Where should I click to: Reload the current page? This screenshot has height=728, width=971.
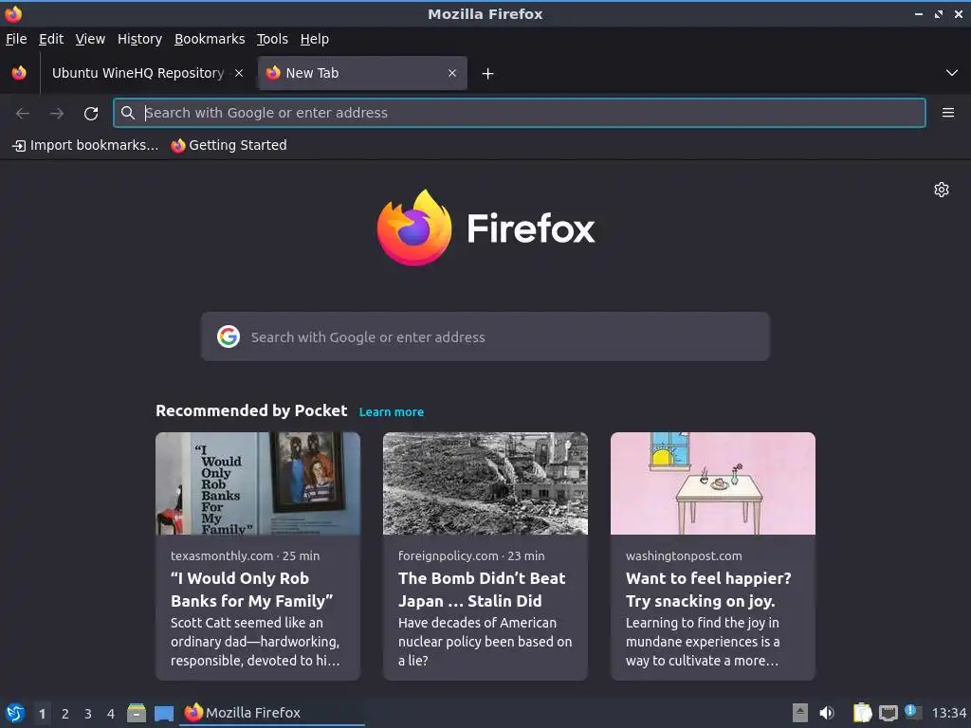[91, 114]
